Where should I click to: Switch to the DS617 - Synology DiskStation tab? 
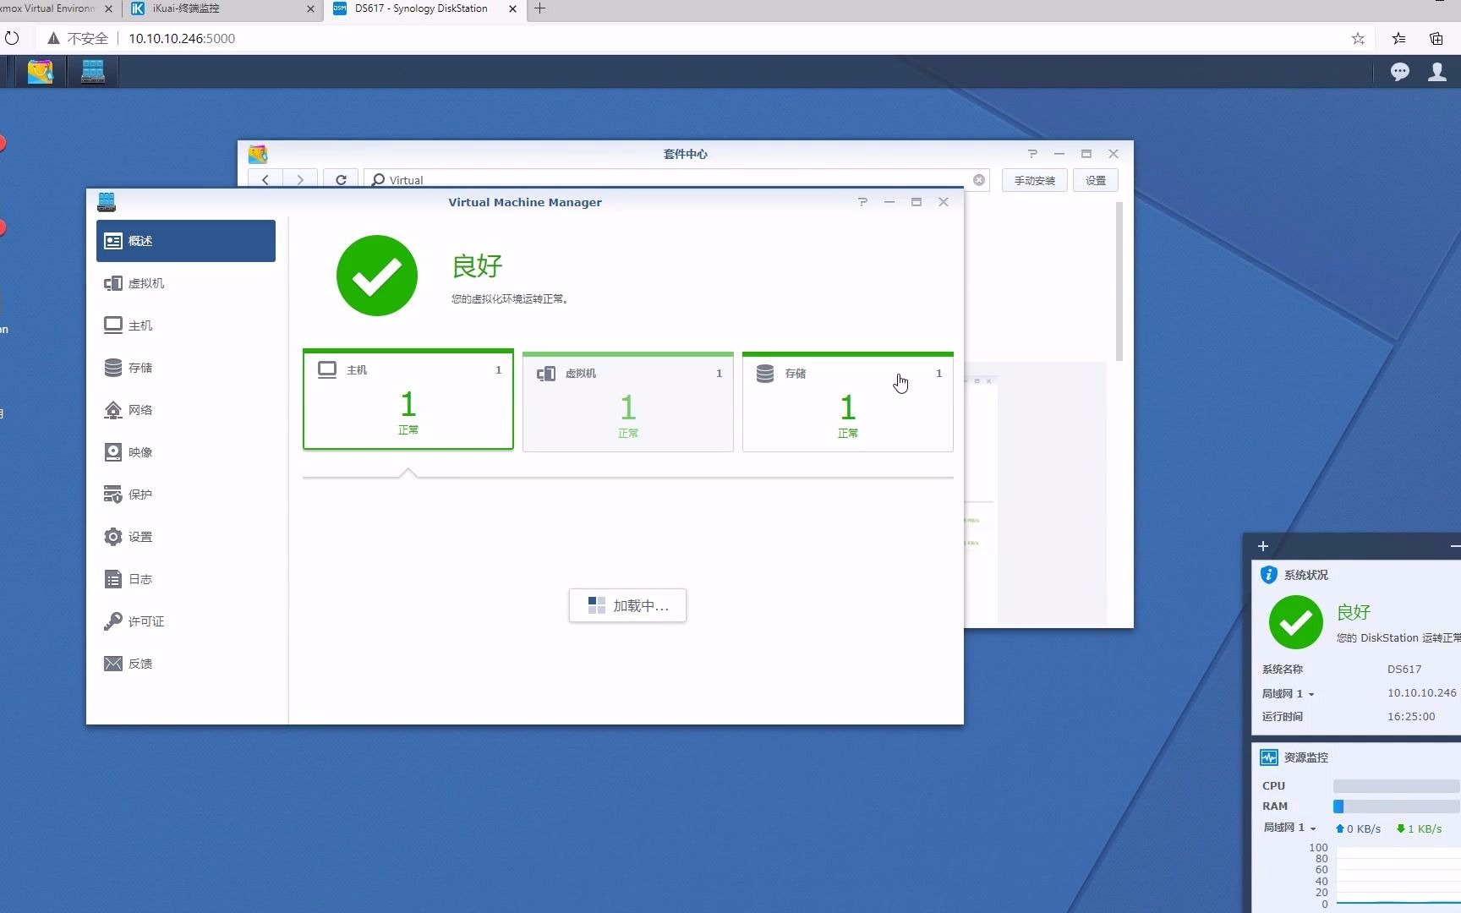tap(425, 8)
